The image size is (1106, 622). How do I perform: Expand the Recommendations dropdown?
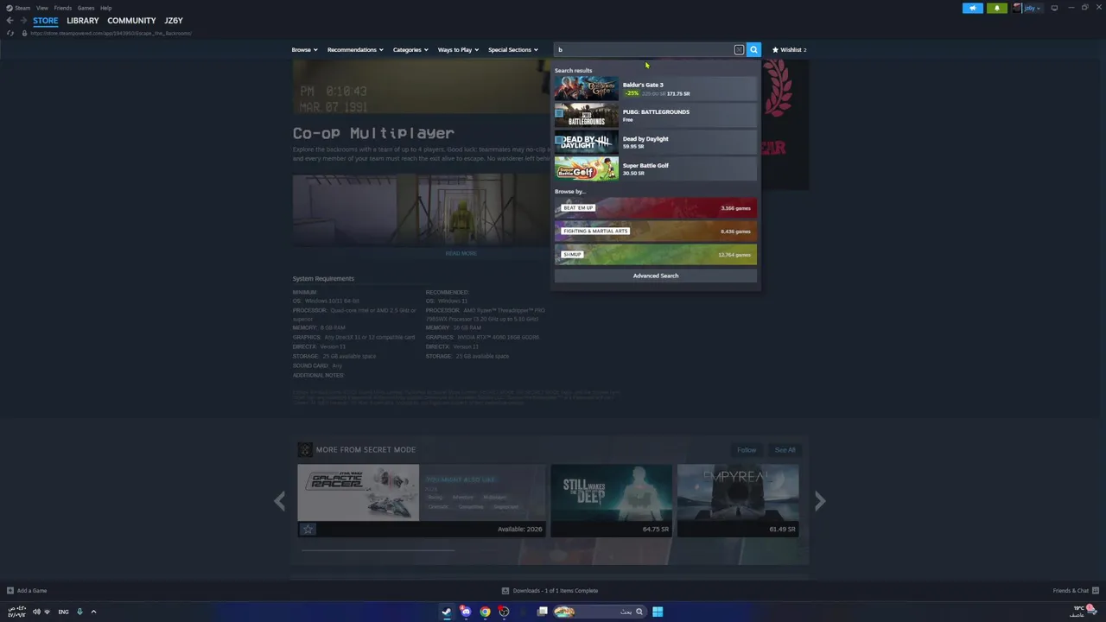[355, 50]
